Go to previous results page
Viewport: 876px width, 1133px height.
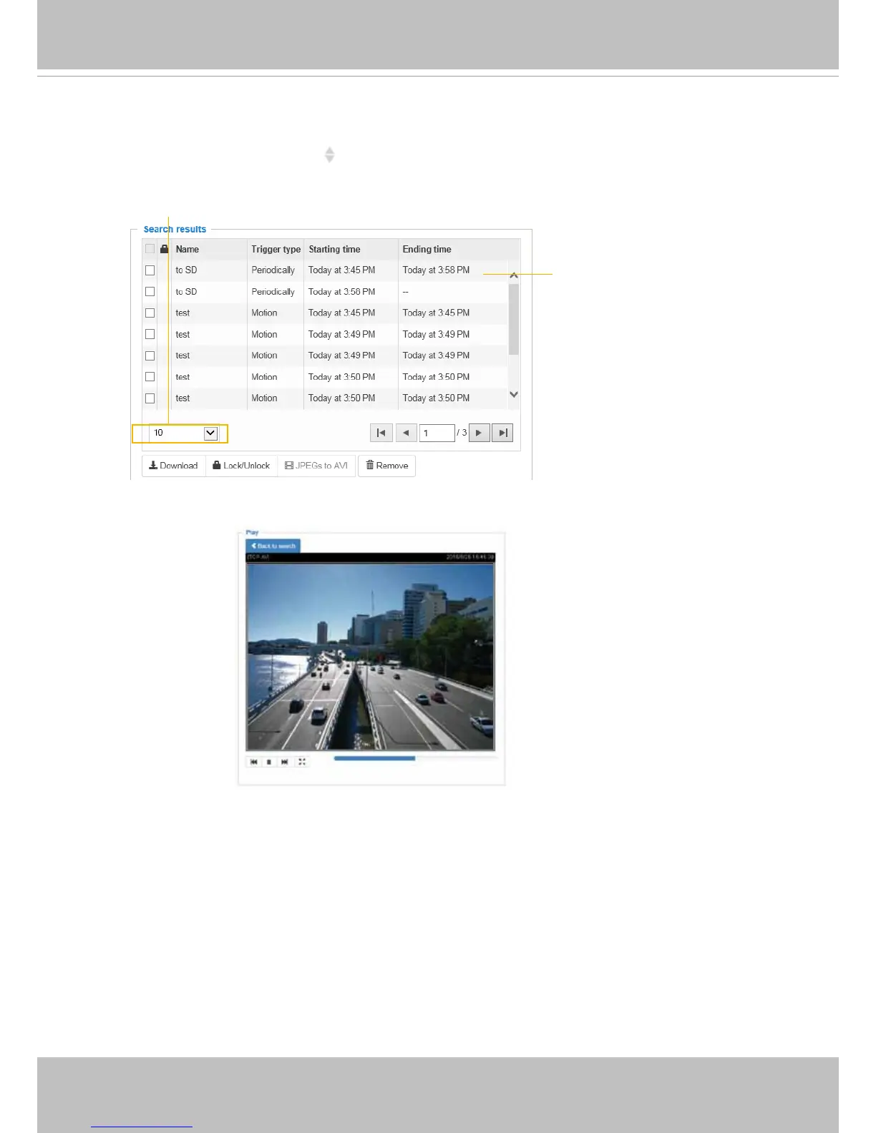coord(406,433)
